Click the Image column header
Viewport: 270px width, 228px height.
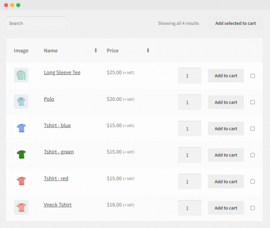[21, 51]
